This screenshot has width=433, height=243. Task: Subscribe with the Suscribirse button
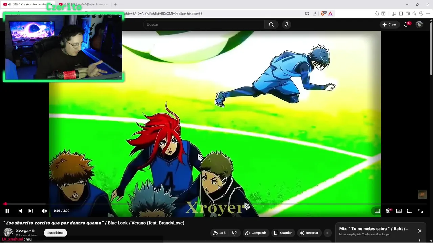pyautogui.click(x=55, y=233)
